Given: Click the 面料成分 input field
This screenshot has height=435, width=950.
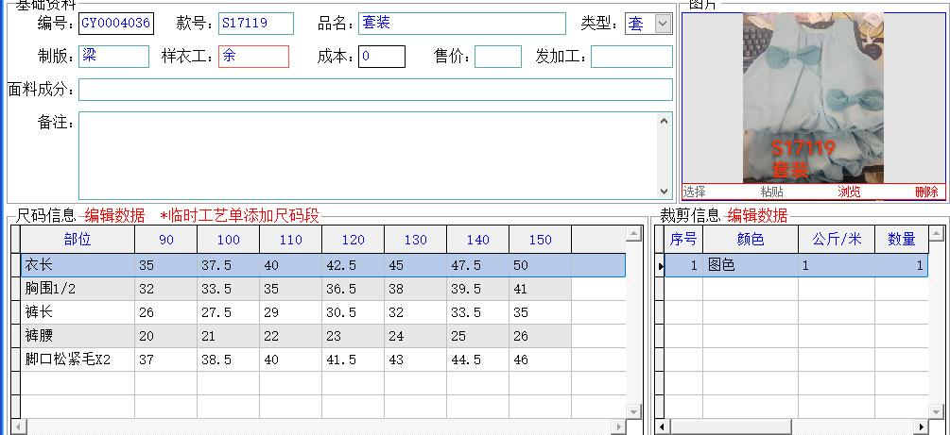Looking at the screenshot, I should point(375,90).
